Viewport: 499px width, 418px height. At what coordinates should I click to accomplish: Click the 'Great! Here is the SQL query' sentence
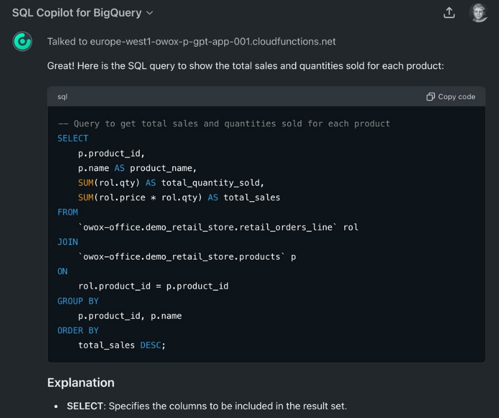pos(245,66)
